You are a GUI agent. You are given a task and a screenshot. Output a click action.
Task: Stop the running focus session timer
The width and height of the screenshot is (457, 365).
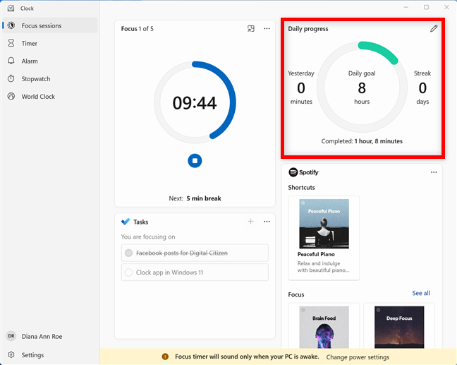coord(195,161)
